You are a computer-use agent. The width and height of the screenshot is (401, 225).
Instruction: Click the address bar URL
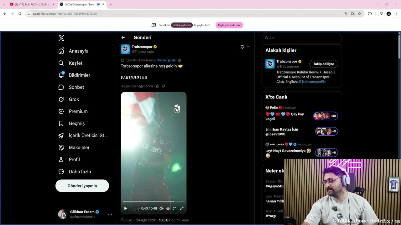[65, 14]
